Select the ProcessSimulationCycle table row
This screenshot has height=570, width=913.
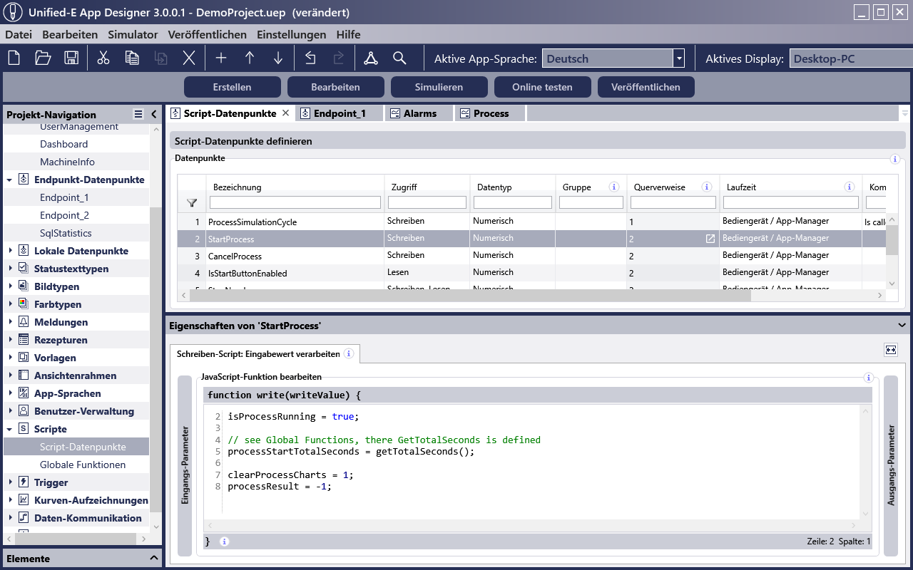tap(531, 222)
